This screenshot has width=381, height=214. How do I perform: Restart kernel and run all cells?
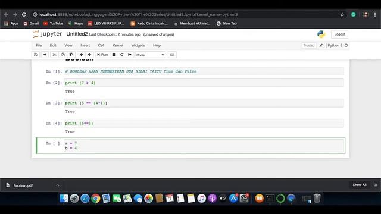click(x=130, y=55)
